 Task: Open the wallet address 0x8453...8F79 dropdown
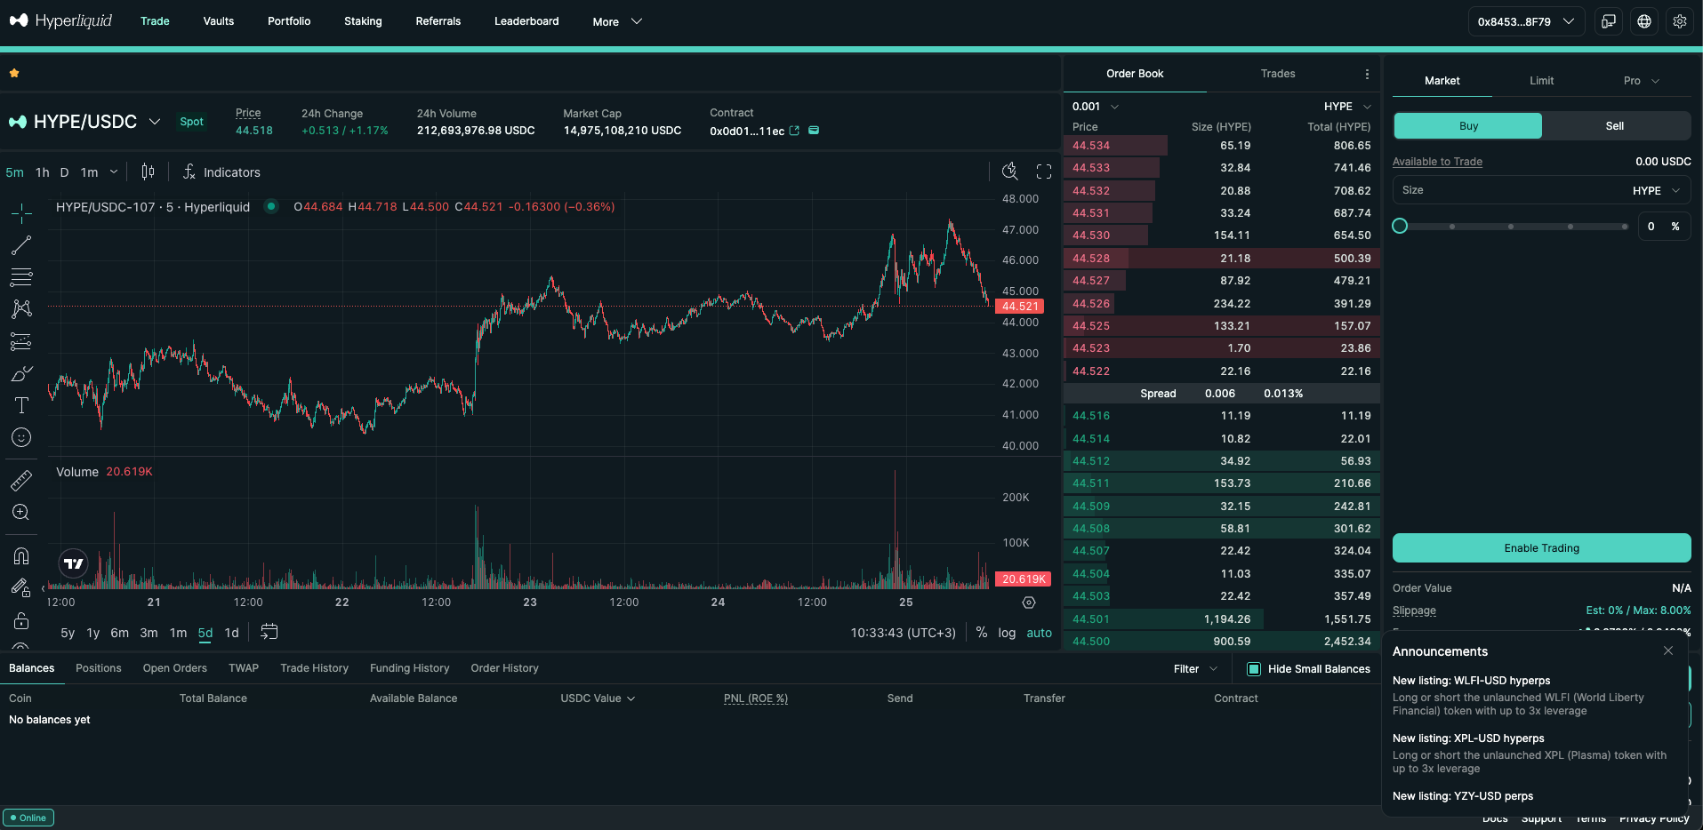(x=1526, y=21)
